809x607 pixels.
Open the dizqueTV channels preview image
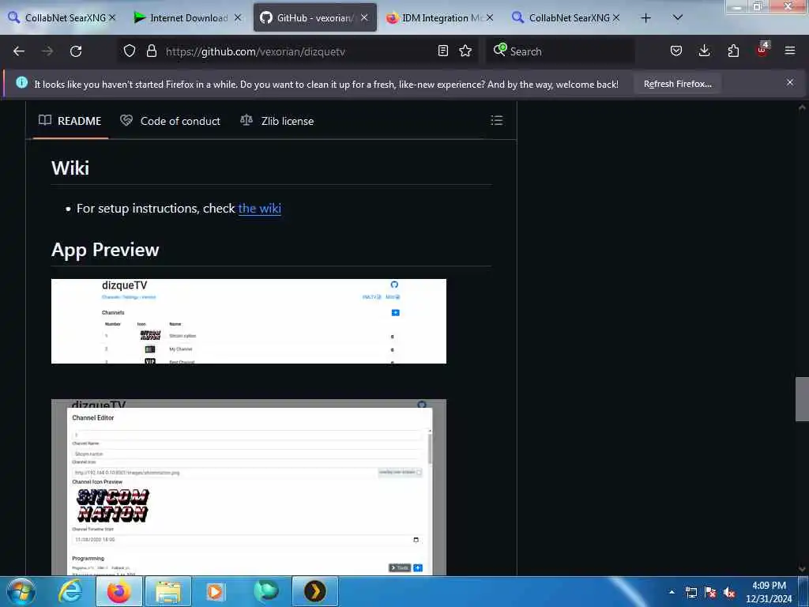click(249, 321)
